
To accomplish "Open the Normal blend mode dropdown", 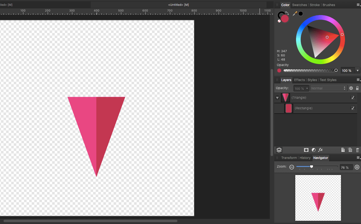I will coord(329,88).
